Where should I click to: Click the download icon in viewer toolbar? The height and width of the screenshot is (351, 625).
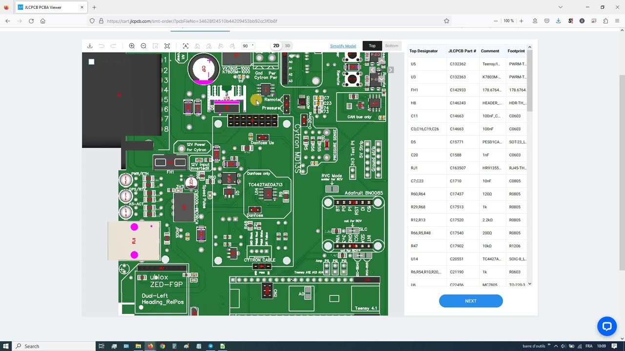(90, 46)
